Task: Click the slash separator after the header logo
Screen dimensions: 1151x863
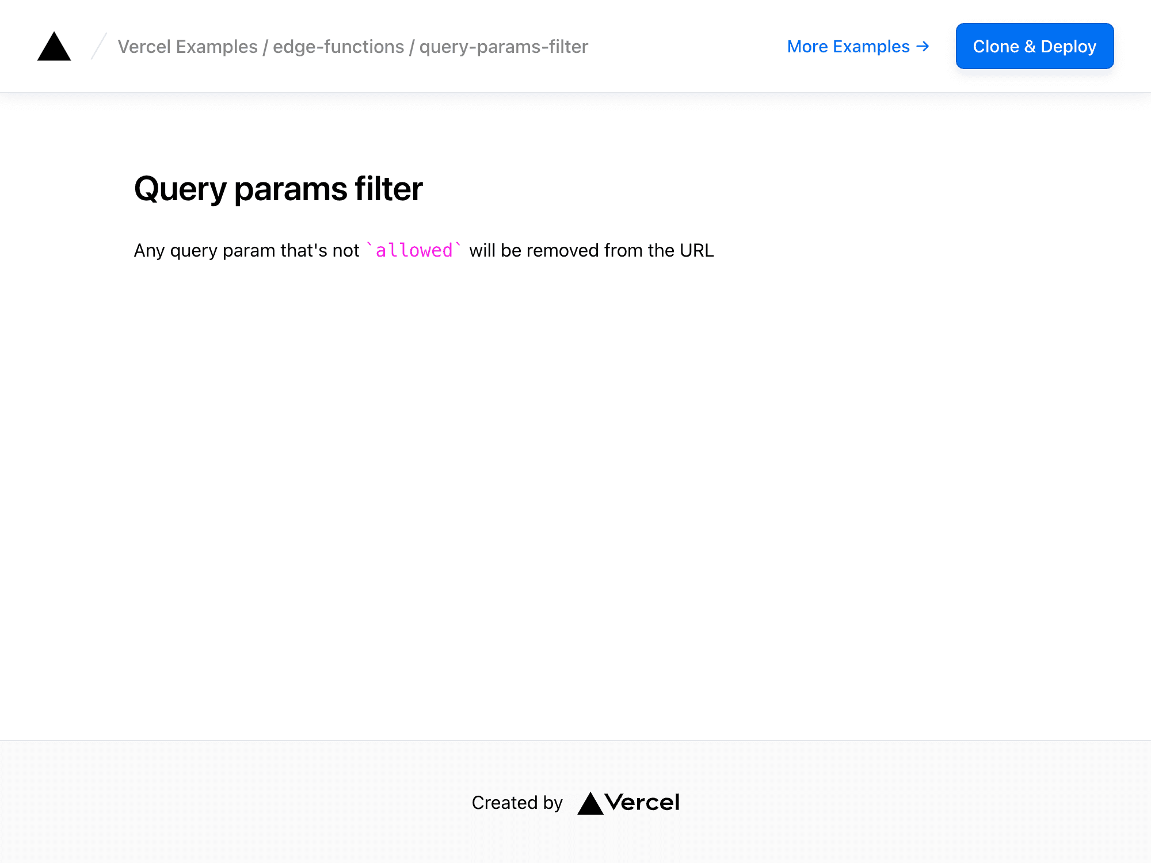Action: pos(98,46)
